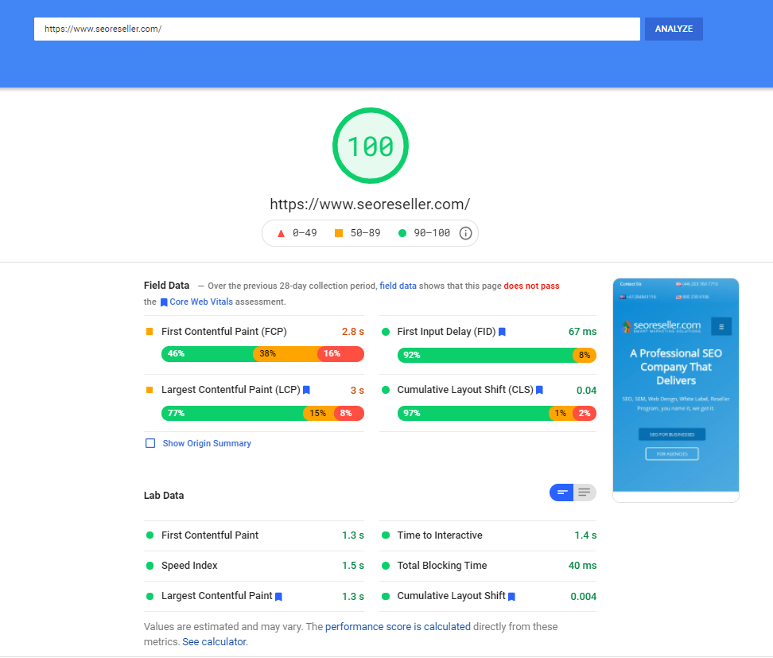Click the bookmark icon before Core Web Vitals
773x658 pixels.
(x=164, y=302)
